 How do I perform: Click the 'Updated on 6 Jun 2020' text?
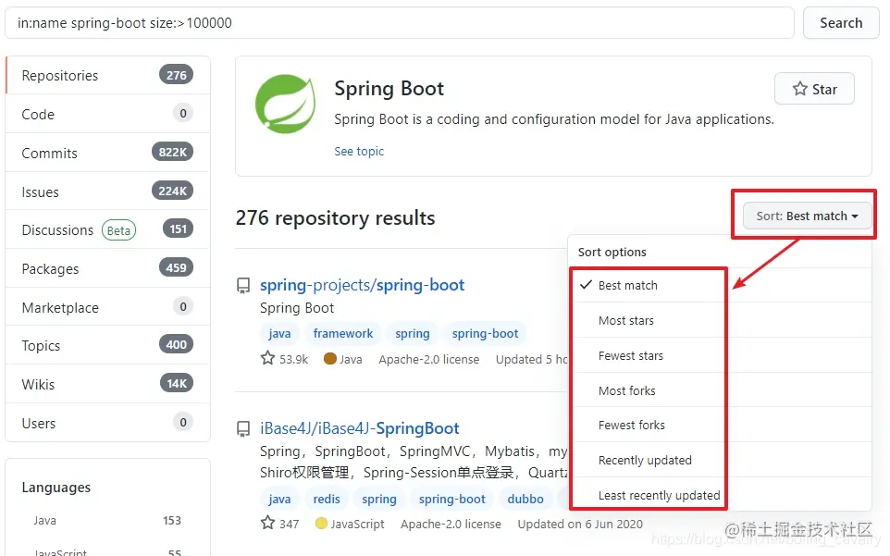[580, 525]
